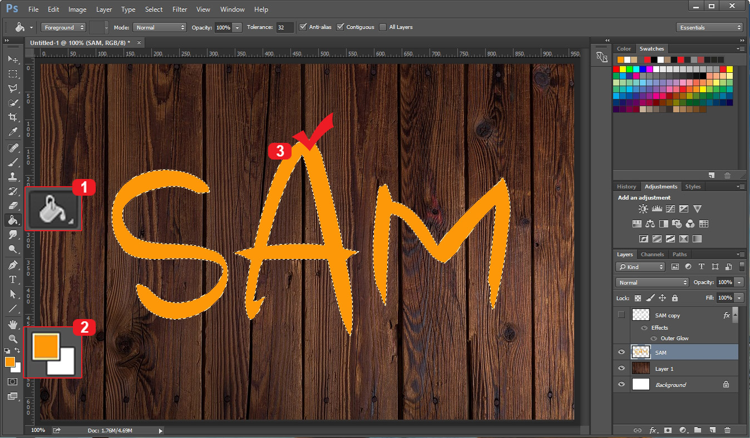Select the Horizontal Type tool

click(x=13, y=280)
